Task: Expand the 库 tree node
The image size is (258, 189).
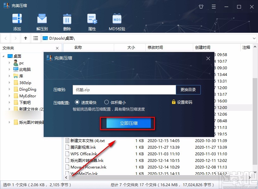Action: click(x=9, y=76)
